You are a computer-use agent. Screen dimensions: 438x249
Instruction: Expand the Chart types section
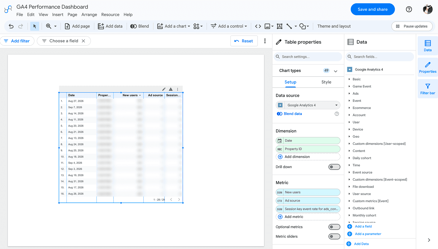tap(336, 71)
